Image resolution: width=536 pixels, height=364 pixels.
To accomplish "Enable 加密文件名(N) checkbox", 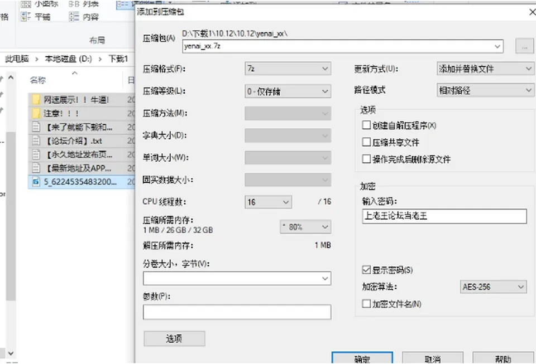I will click(366, 304).
